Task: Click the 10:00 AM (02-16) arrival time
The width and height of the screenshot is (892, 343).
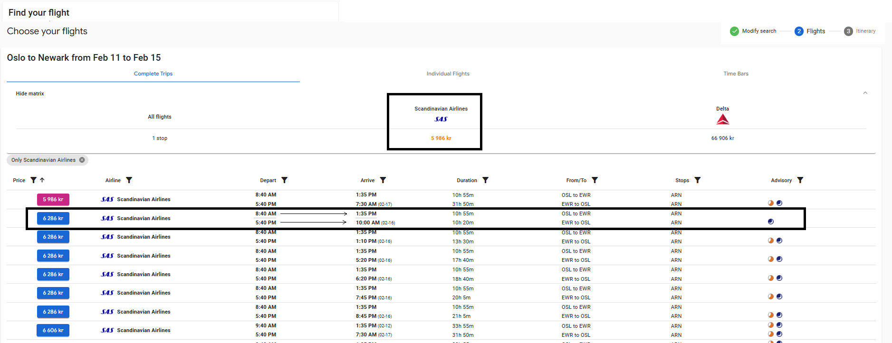Action: [375, 222]
